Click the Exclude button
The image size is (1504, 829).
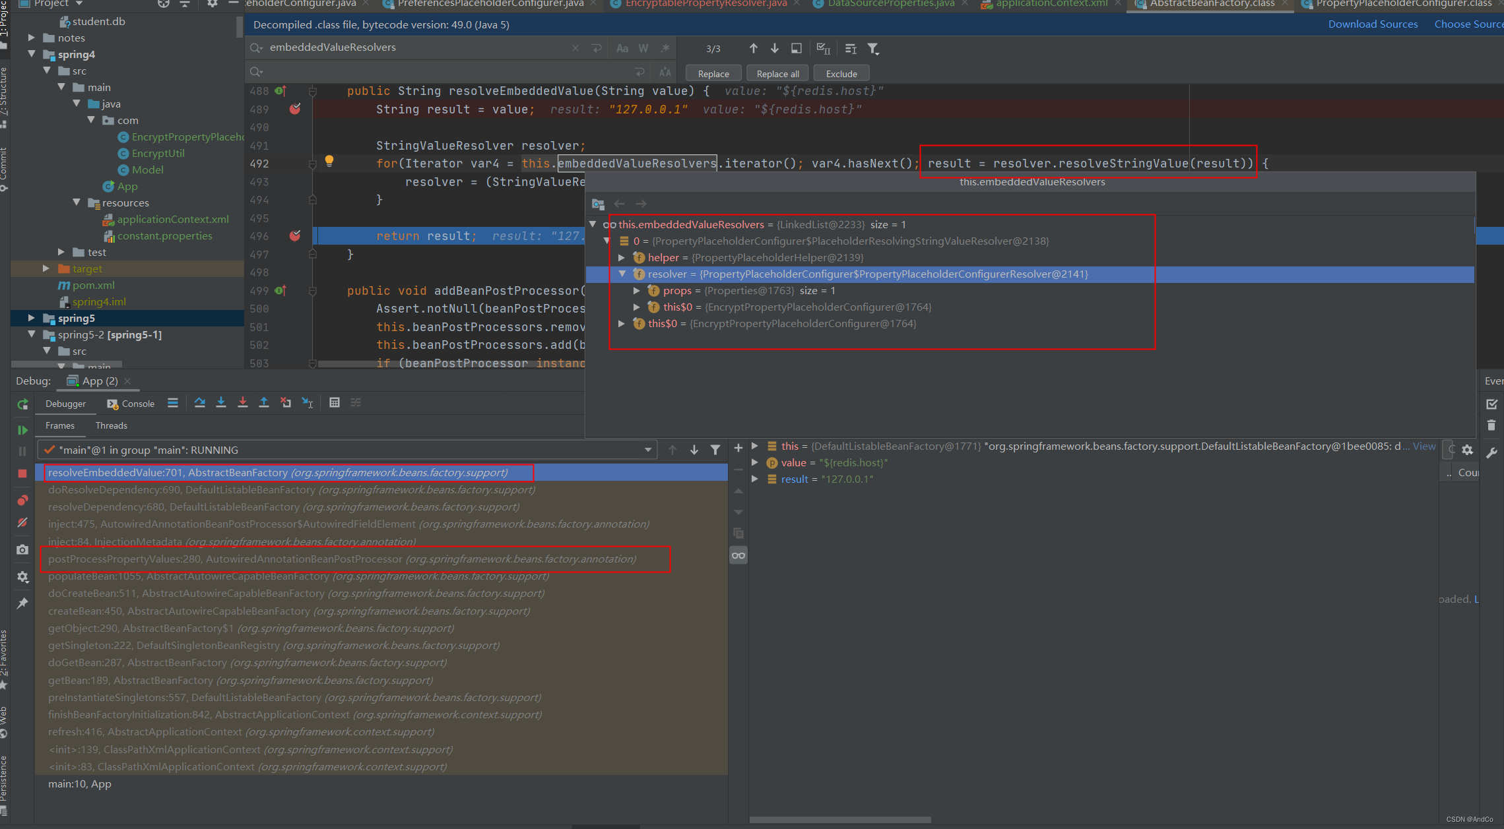pyautogui.click(x=841, y=74)
